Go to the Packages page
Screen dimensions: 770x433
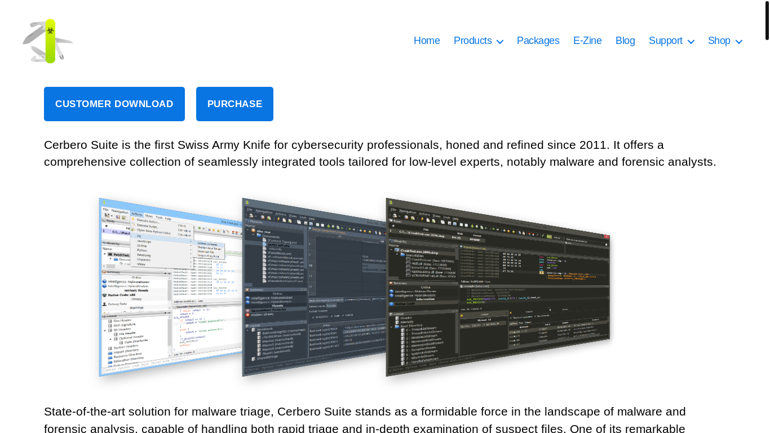pyautogui.click(x=538, y=41)
